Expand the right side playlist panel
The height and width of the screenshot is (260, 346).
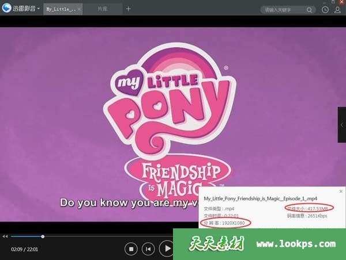click(341, 124)
